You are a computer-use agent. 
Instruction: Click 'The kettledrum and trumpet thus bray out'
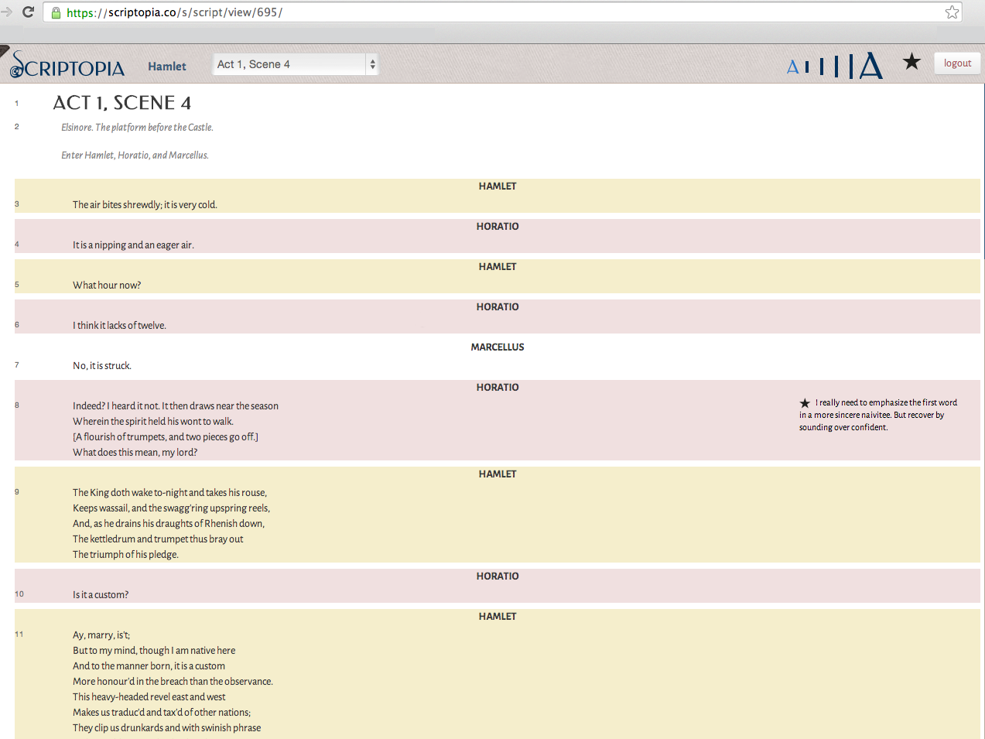tap(158, 539)
